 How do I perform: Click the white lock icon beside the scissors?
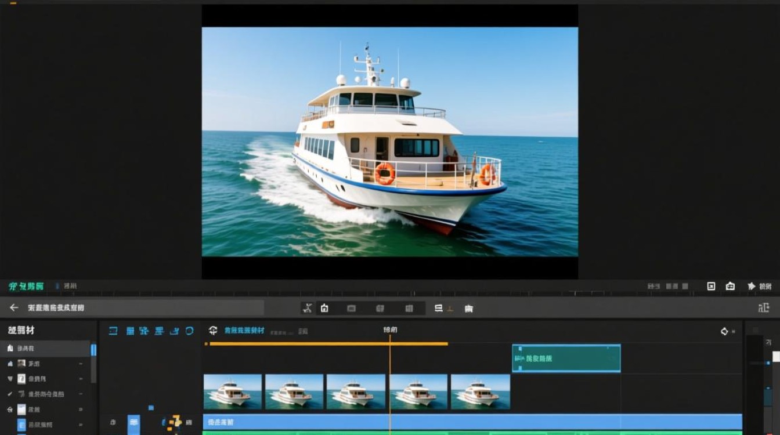(x=324, y=308)
